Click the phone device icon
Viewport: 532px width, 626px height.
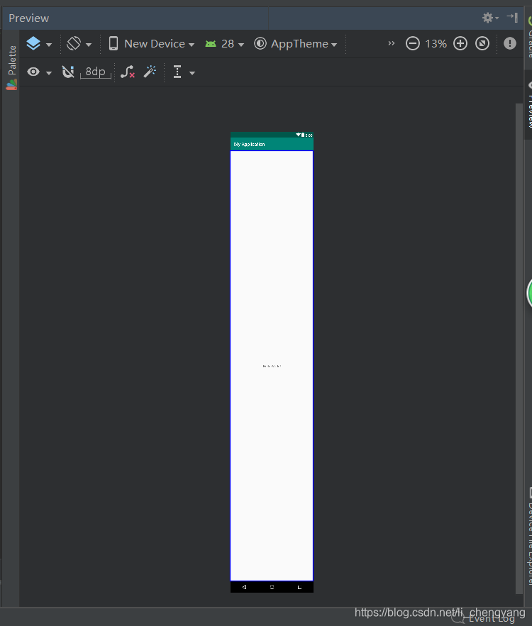coord(113,43)
